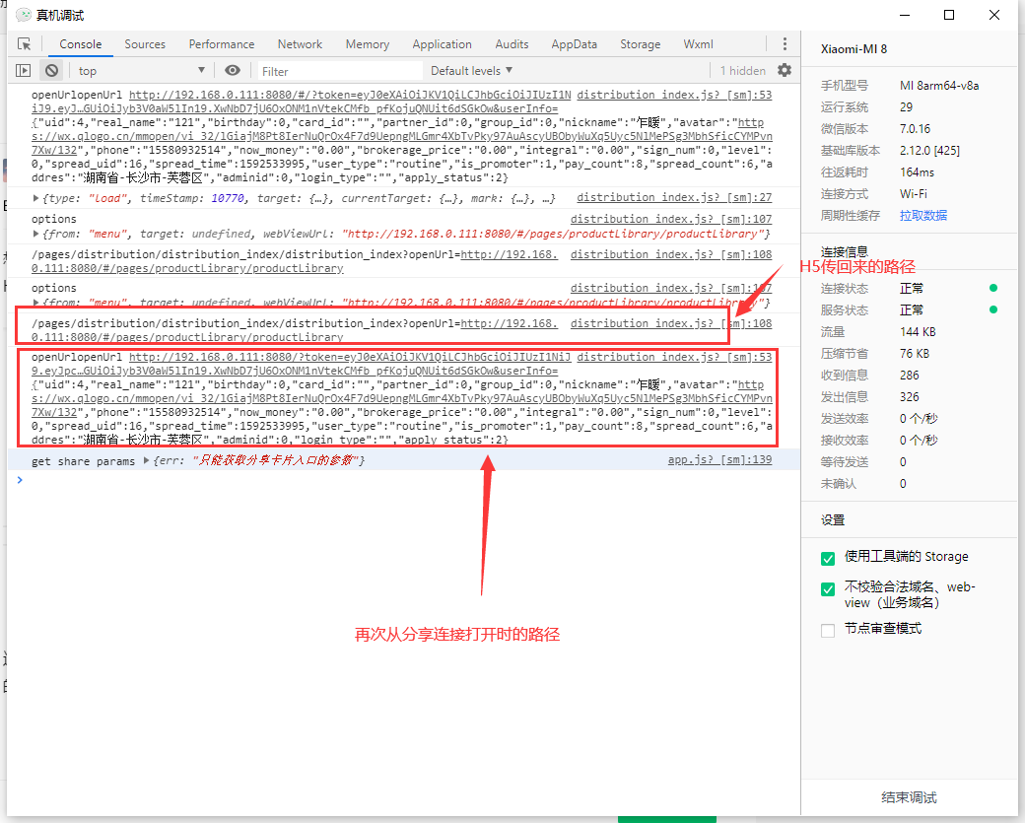This screenshot has height=823, width=1025.
Task: Open the first distribution_index.js:107 source link
Action: (x=671, y=219)
